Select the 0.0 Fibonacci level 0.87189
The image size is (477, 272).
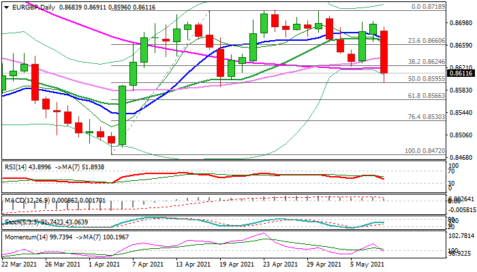pyautogui.click(x=428, y=6)
